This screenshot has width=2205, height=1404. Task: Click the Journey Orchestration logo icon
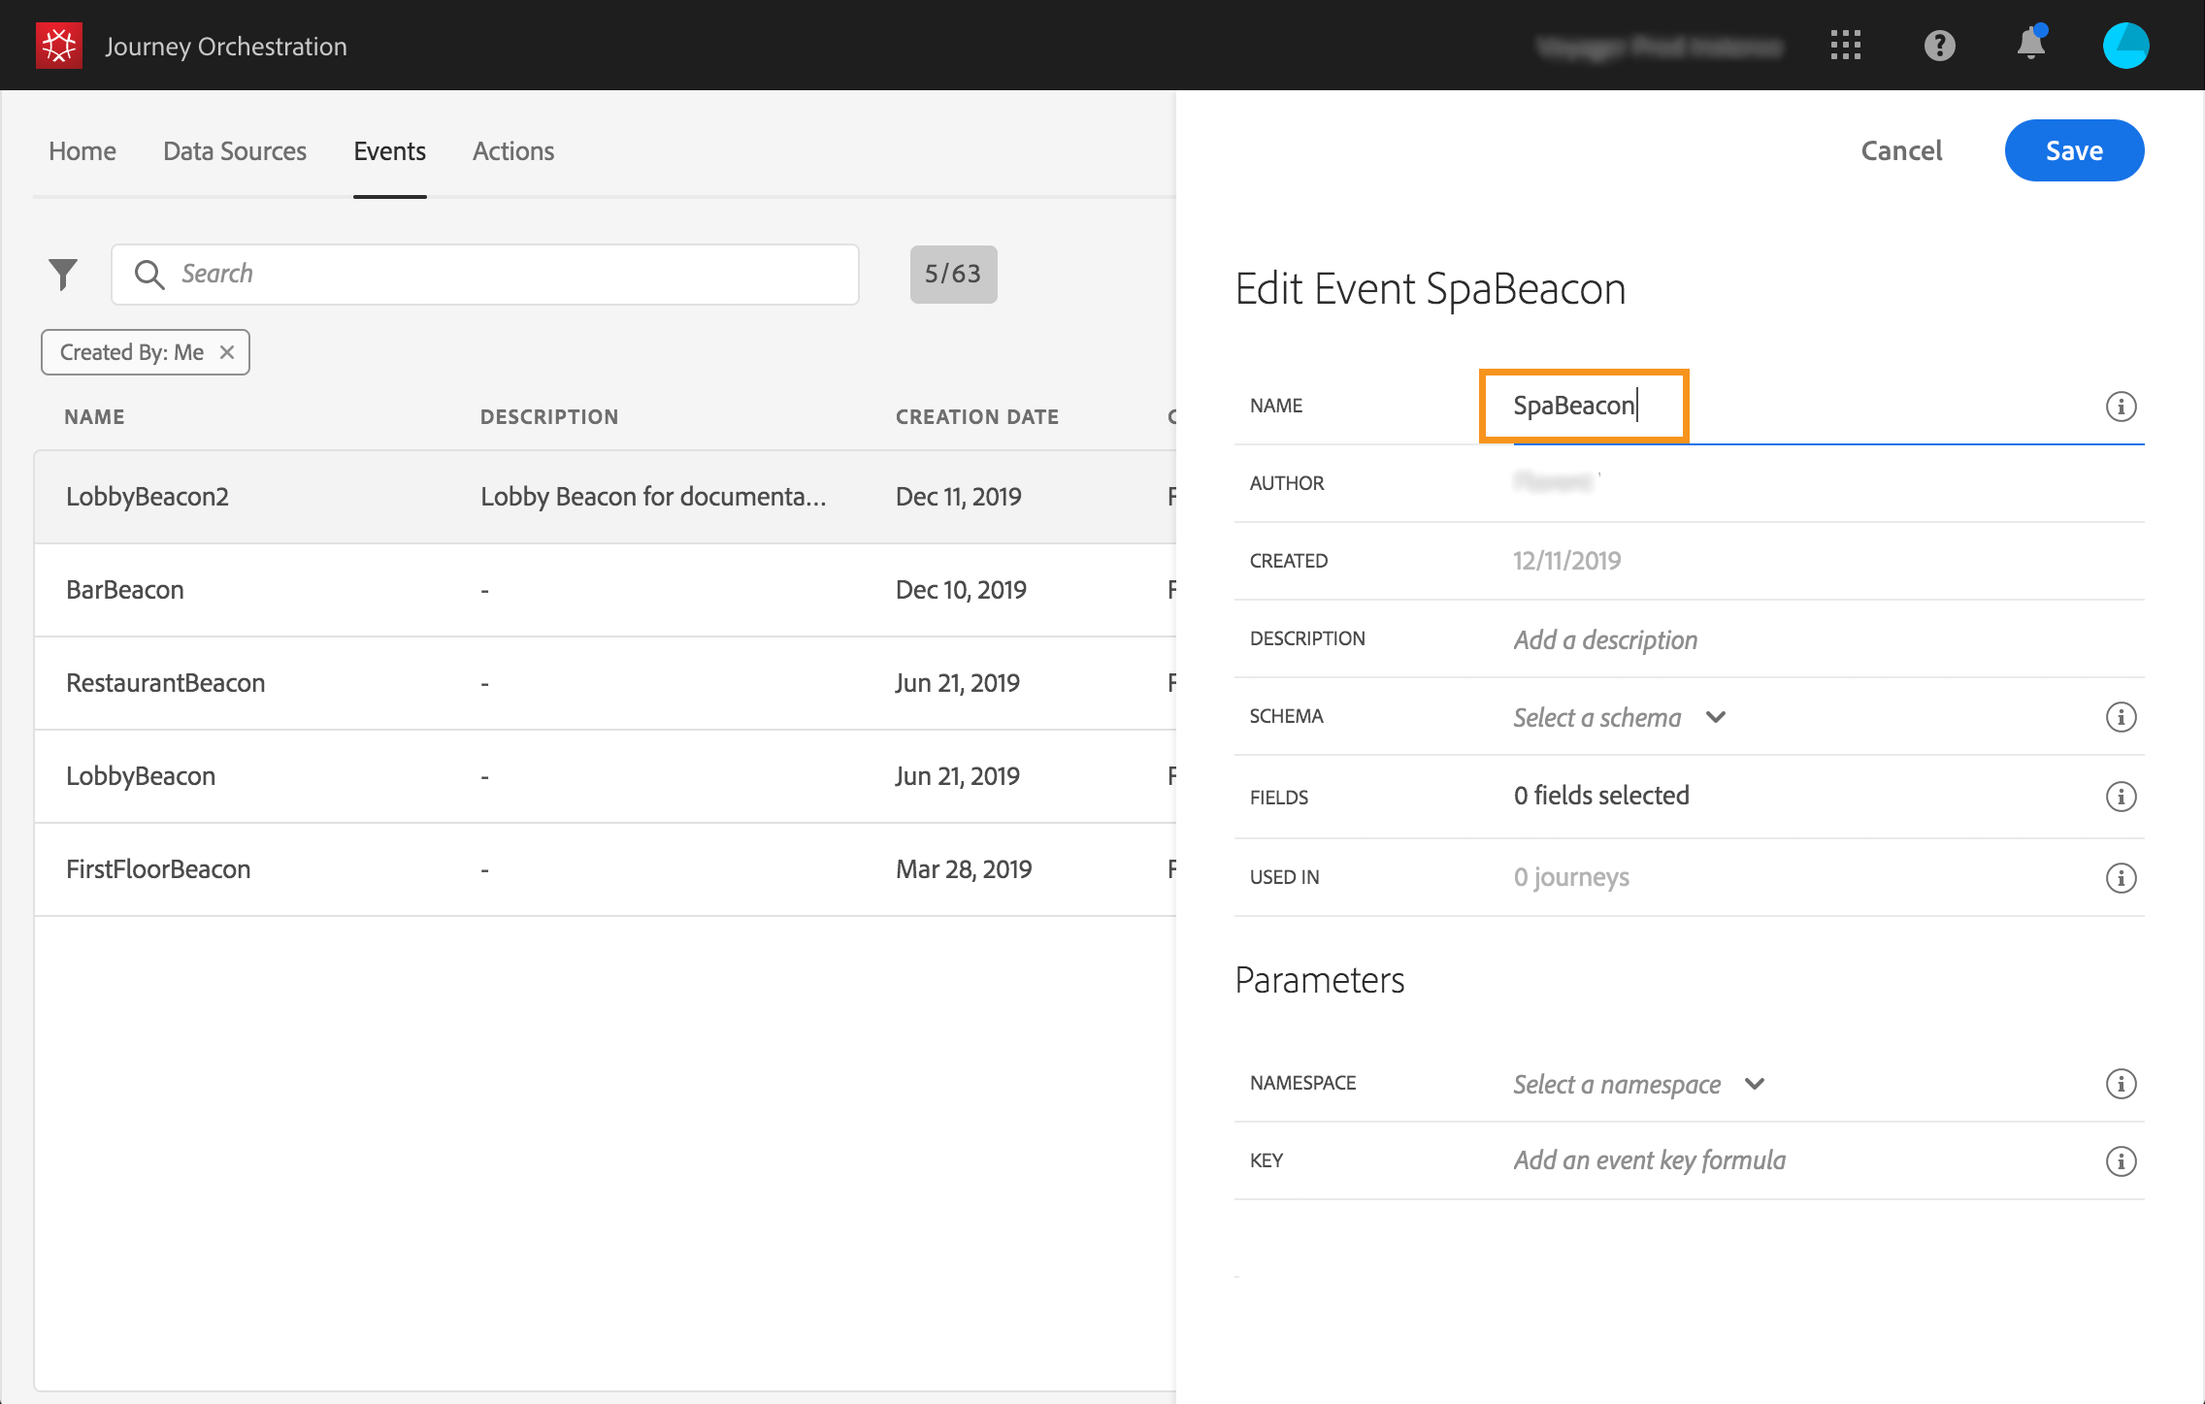coord(58,46)
